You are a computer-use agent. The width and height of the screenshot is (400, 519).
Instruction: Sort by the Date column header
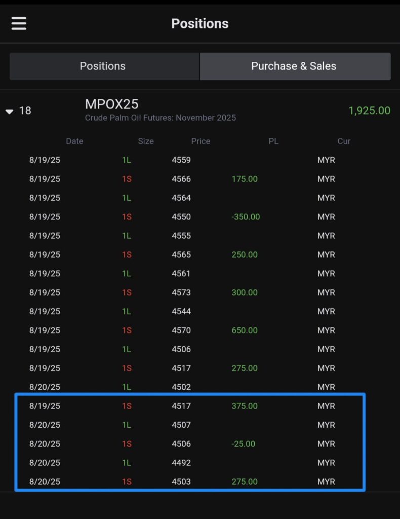pos(74,141)
